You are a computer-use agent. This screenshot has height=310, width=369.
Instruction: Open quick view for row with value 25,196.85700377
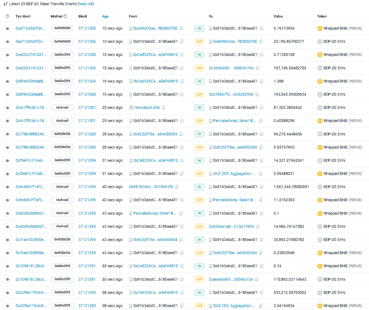pyautogui.click(x=7, y=42)
